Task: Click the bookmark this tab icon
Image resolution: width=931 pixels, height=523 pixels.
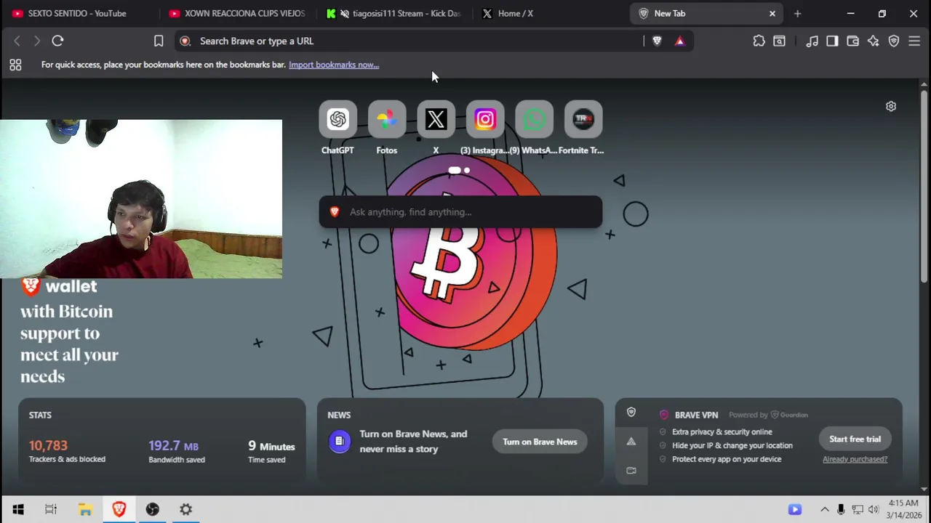Action: [159, 41]
